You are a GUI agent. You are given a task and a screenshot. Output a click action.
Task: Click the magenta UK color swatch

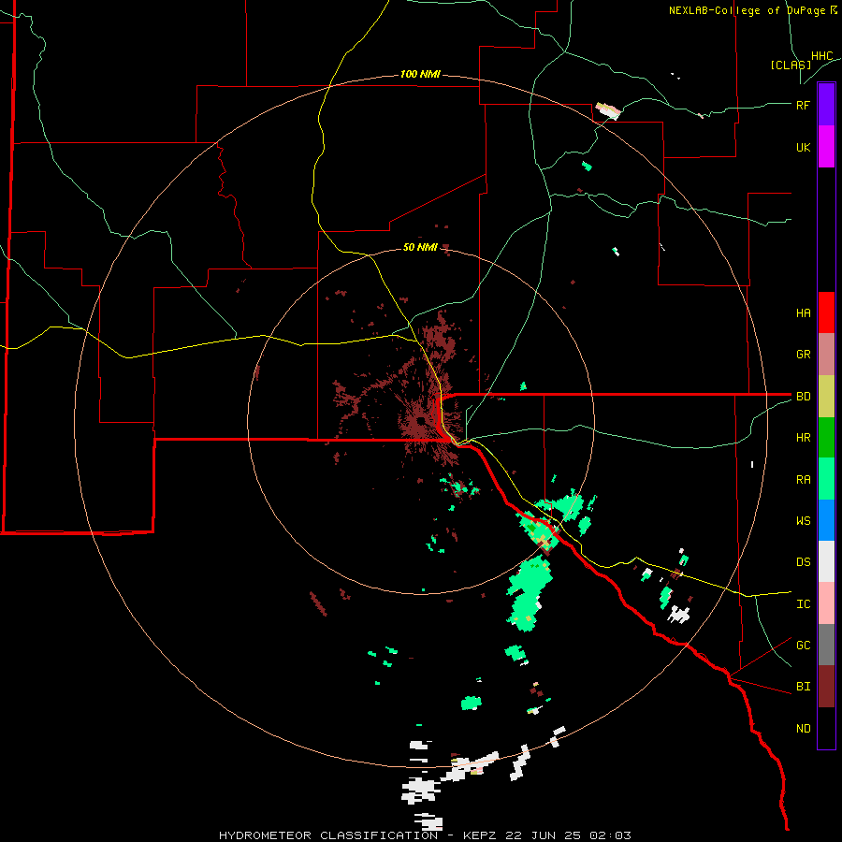826,147
